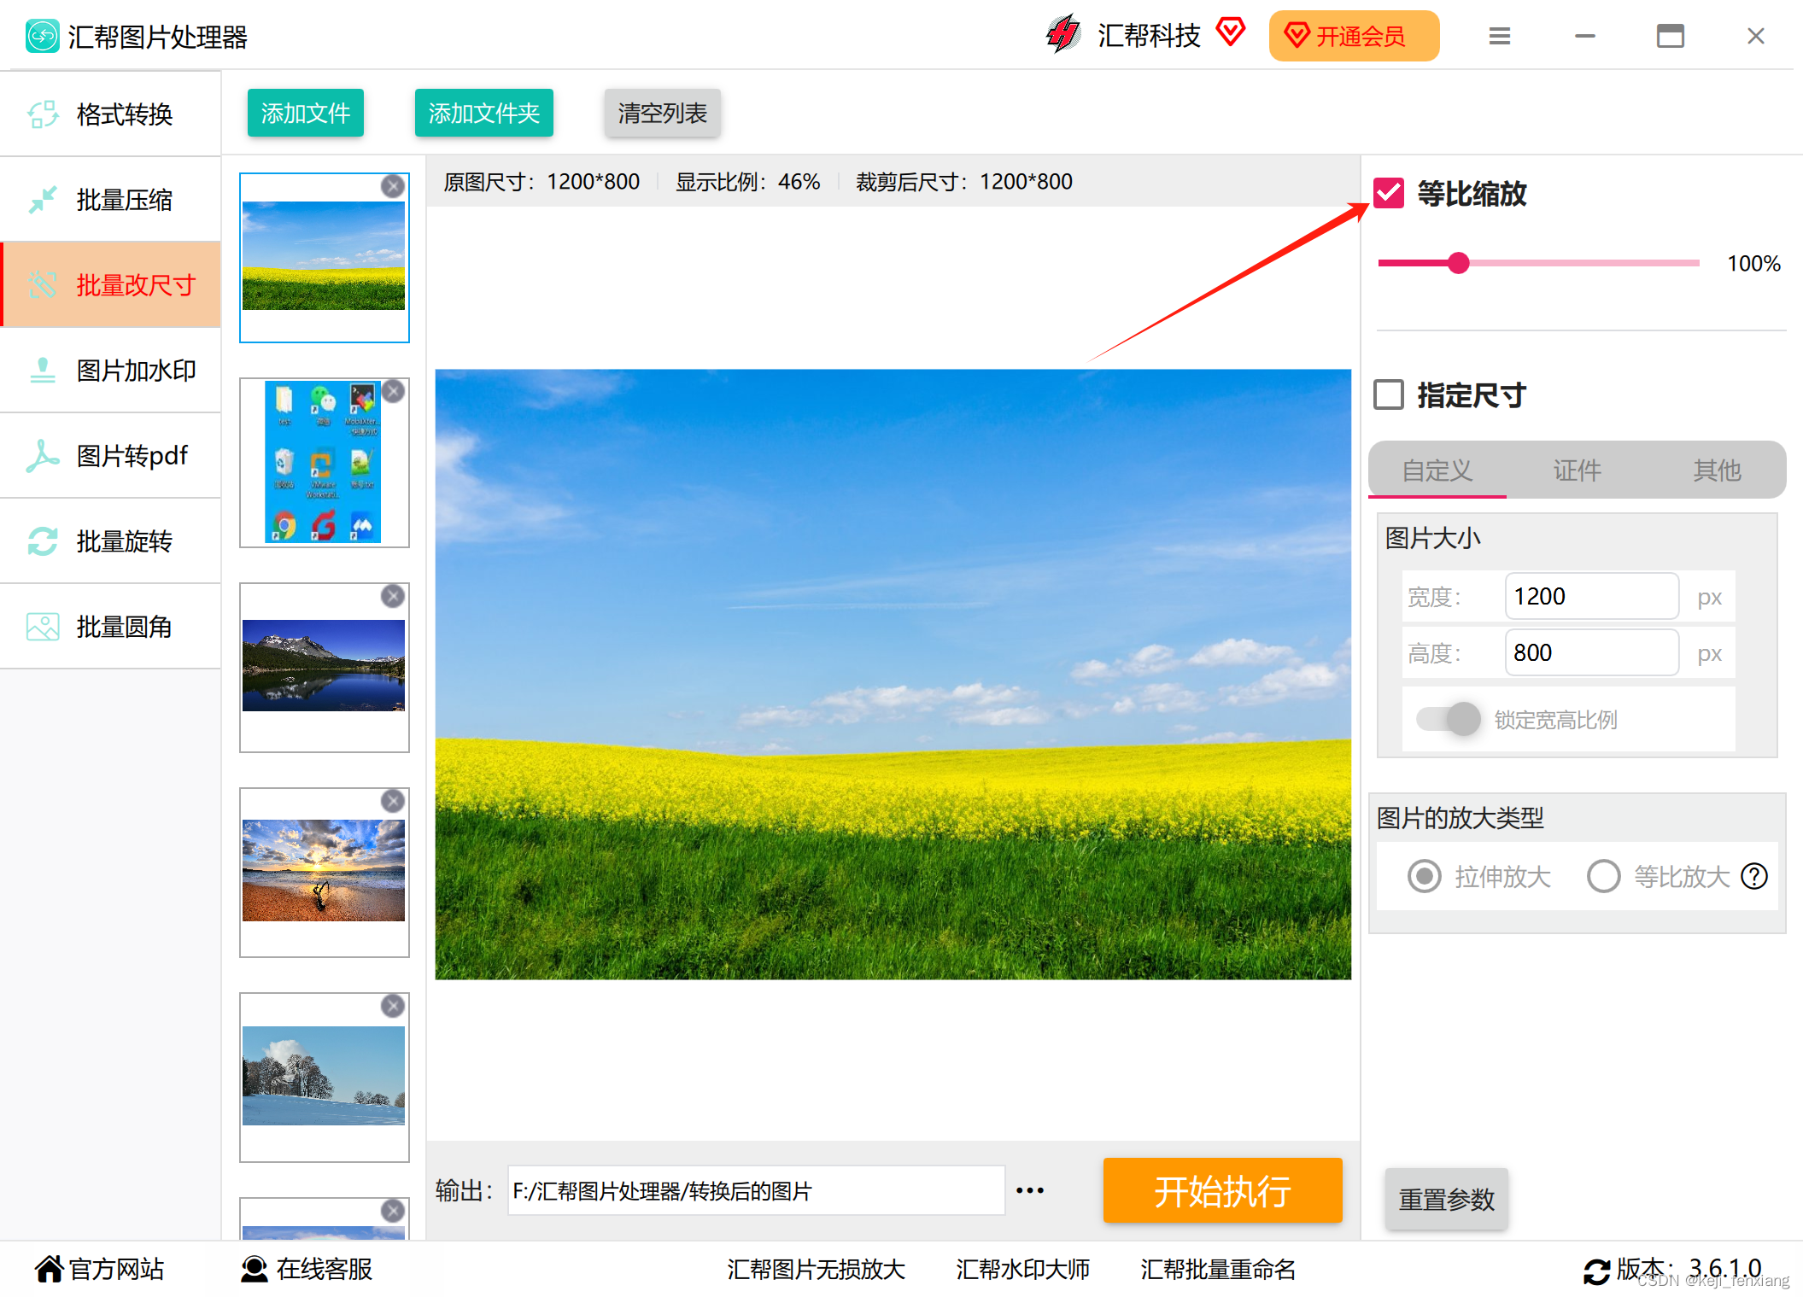The image size is (1803, 1297).
Task: Select the mountain lake image thumbnail
Action: pyautogui.click(x=325, y=668)
